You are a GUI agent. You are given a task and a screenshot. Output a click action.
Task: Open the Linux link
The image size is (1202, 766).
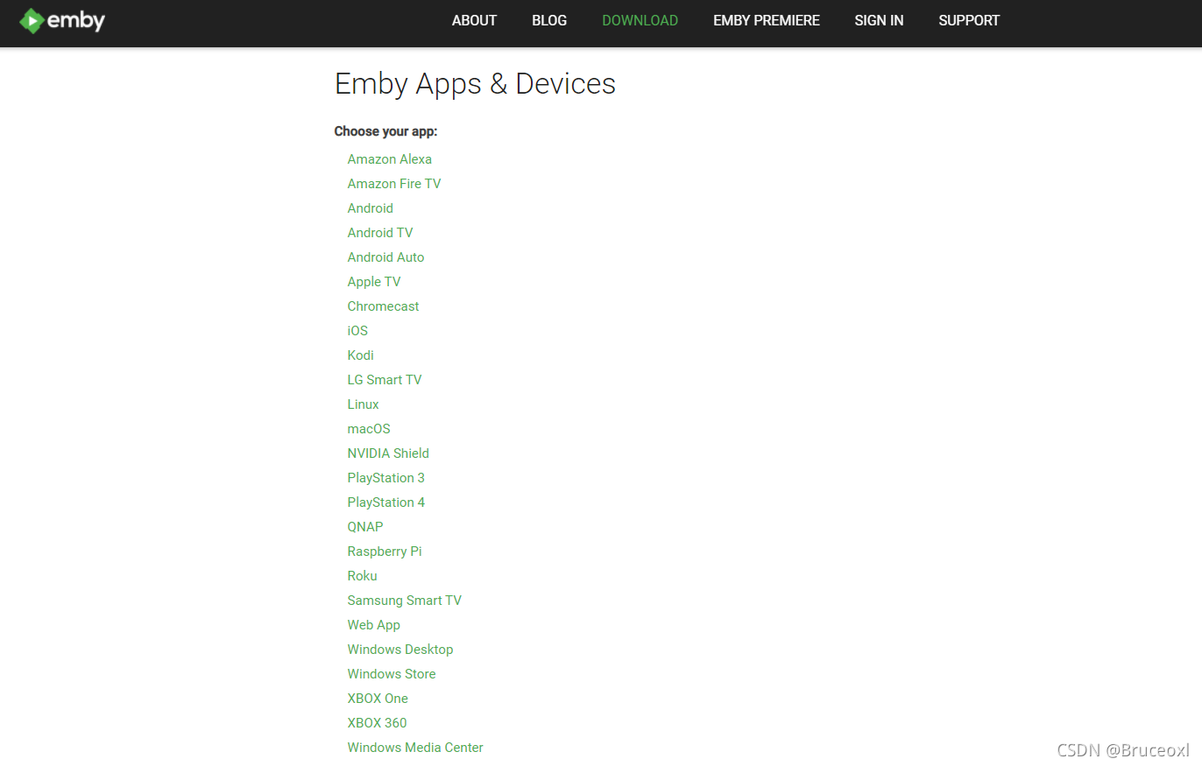click(x=364, y=404)
